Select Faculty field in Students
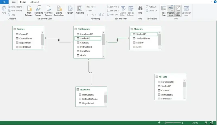Viewport: 217px width, 125px height. click(140, 43)
